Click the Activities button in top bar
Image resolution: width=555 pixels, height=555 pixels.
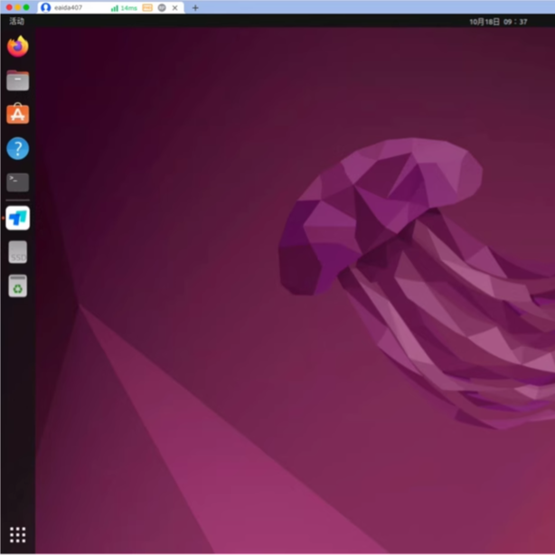(x=16, y=21)
